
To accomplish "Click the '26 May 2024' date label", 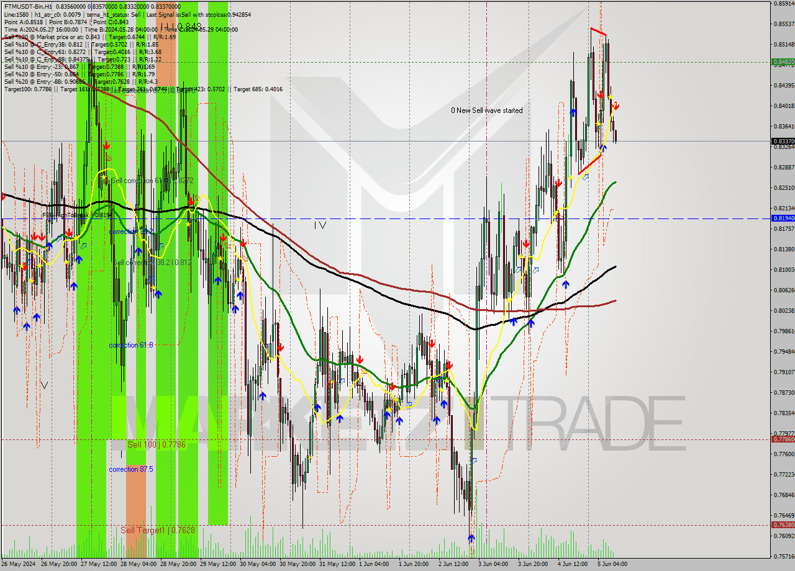I will (x=19, y=564).
